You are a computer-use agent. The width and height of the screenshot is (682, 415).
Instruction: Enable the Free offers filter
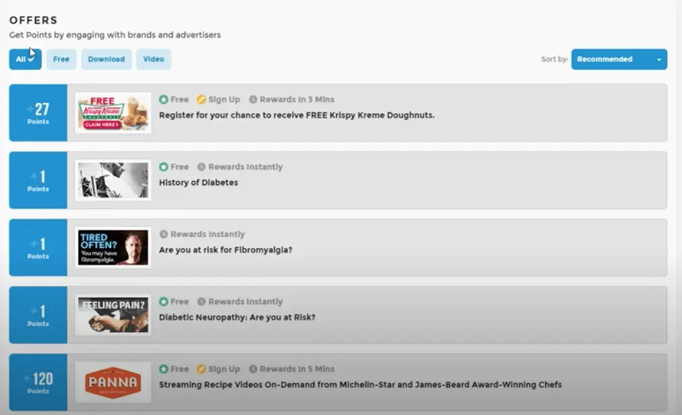point(61,59)
